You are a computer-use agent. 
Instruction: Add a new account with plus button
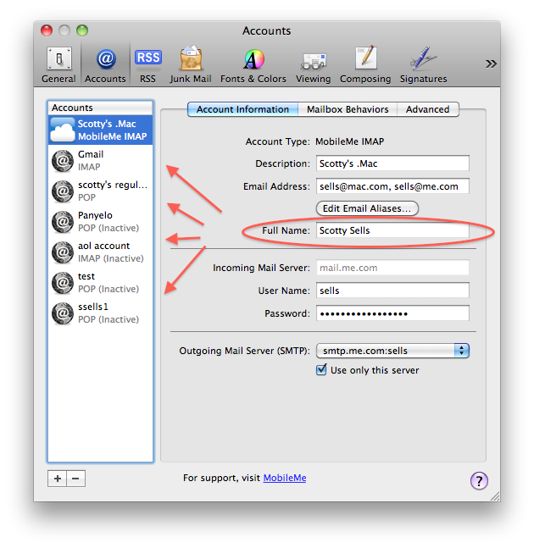(x=58, y=479)
